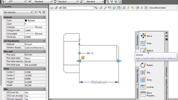Open the ATT text style dropdown
Viewport: 178px width, 100px height.
pyautogui.click(x=25, y=2)
